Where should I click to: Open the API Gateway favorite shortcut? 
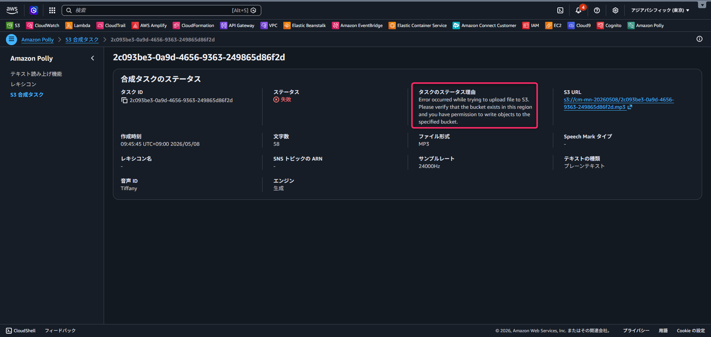(x=237, y=26)
